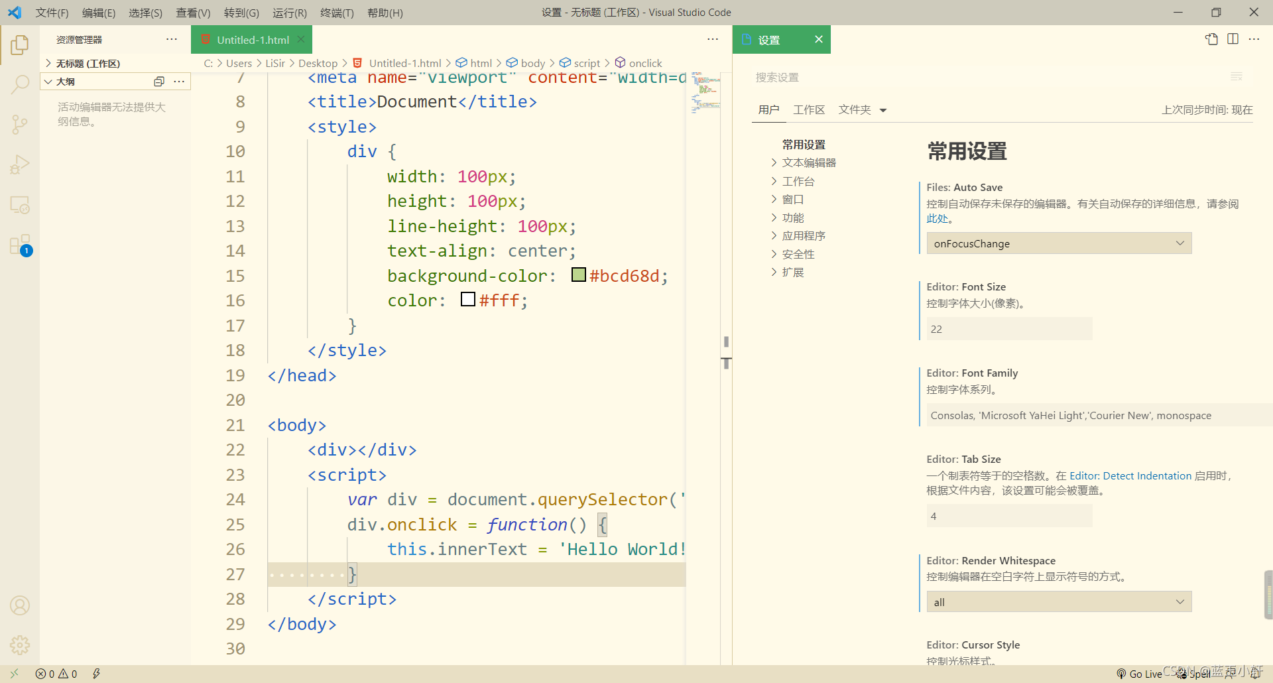Click the settings panel vertical scrollbar
The height and width of the screenshot is (683, 1273).
tap(1268, 594)
